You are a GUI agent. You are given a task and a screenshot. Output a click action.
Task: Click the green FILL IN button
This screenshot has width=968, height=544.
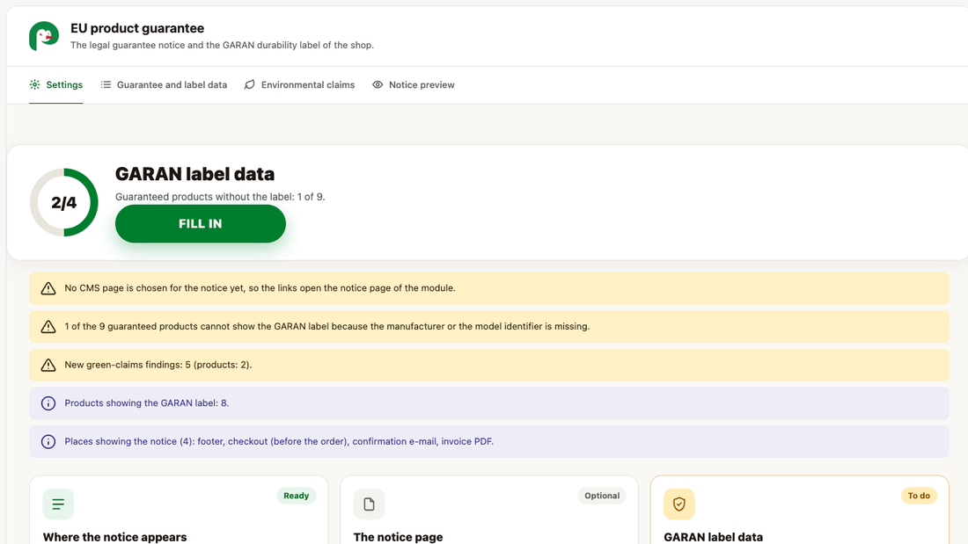pyautogui.click(x=200, y=224)
